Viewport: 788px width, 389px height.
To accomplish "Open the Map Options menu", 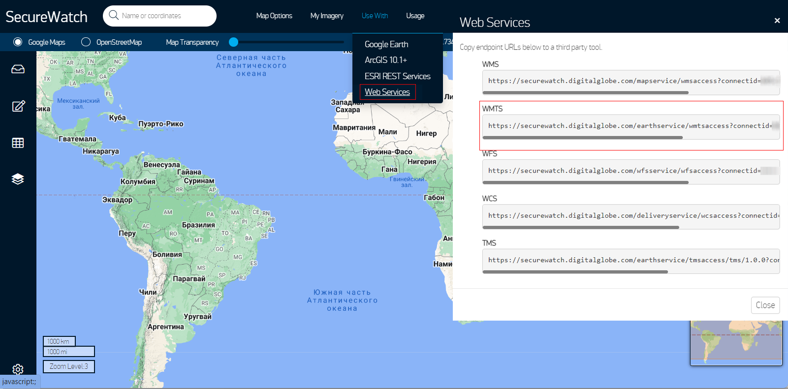I will point(274,16).
